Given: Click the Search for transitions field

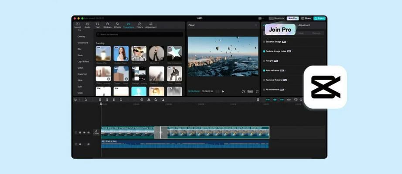Looking at the screenshot, I should click(x=140, y=34).
